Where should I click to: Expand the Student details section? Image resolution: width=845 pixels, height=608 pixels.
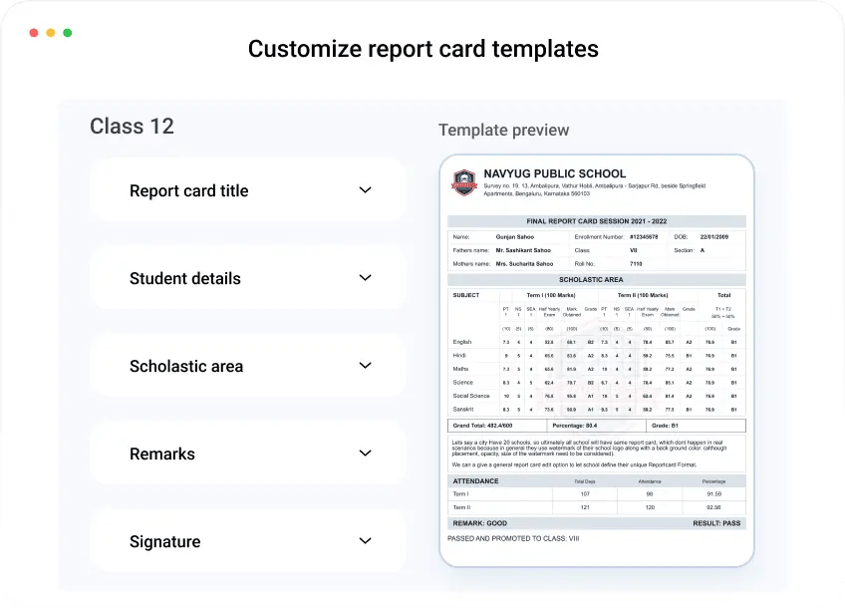[x=247, y=278]
